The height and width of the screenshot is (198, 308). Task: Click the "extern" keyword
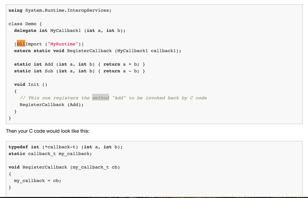pyautogui.click(x=22, y=51)
